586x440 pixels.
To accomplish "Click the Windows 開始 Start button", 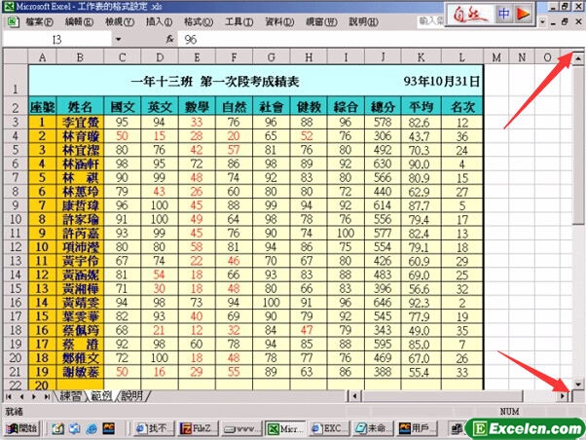I will pos(21,427).
